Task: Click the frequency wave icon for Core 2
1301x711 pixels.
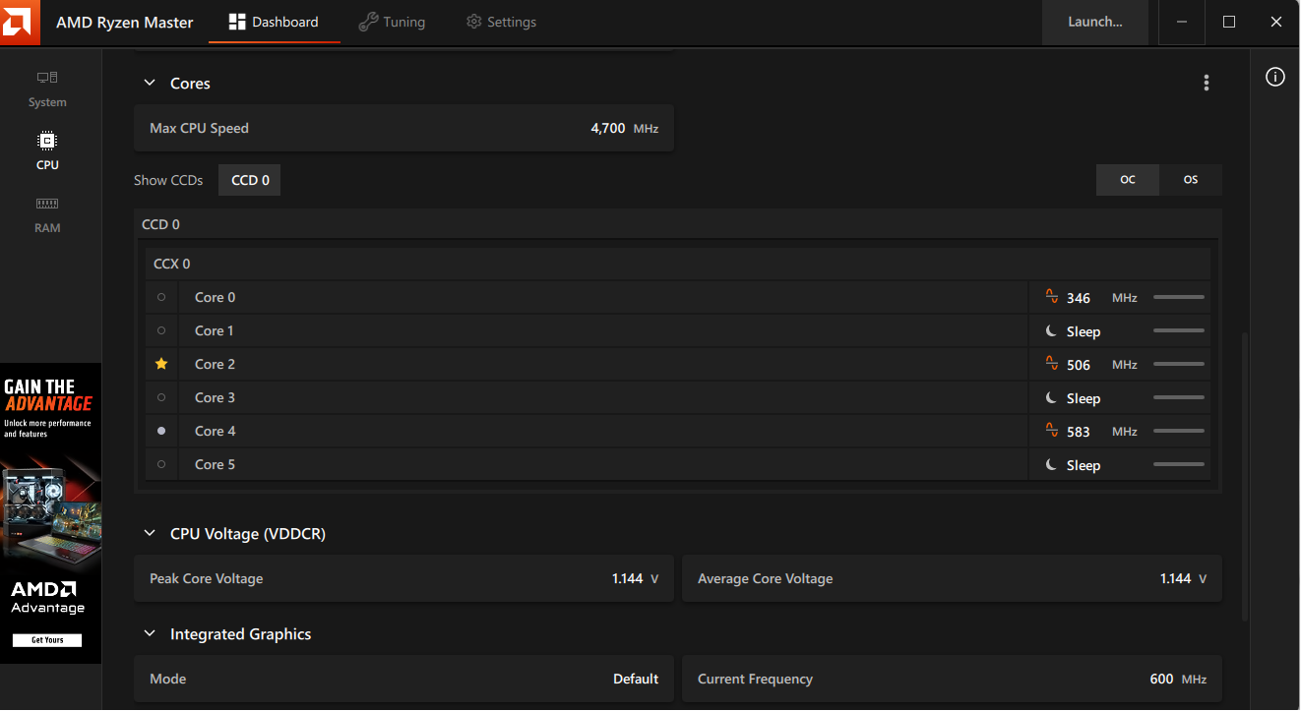Action: pos(1051,363)
